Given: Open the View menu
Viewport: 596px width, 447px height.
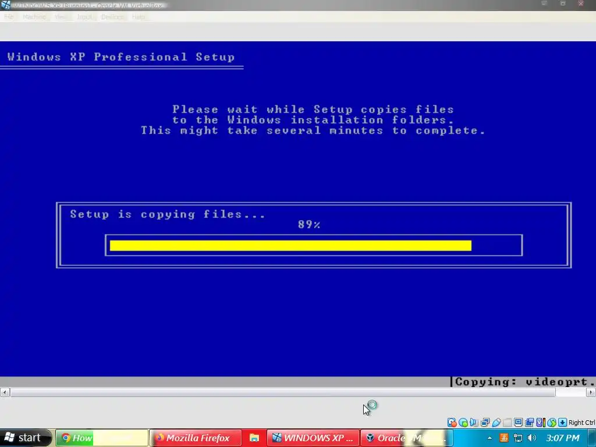Looking at the screenshot, I should point(61,17).
